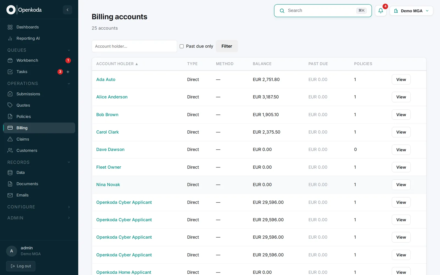Click the Emails envelope icon
The height and width of the screenshot is (275, 440).
(10, 195)
